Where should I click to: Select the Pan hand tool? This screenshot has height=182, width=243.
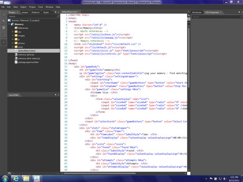(x=4, y=27)
